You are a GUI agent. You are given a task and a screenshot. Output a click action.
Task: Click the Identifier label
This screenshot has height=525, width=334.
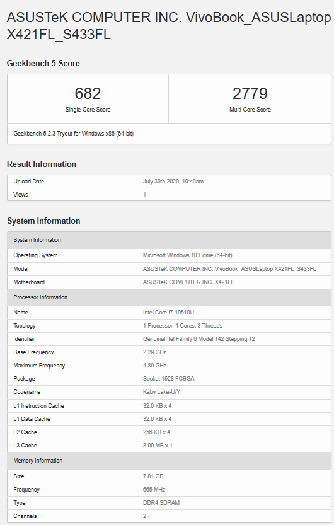24,339
